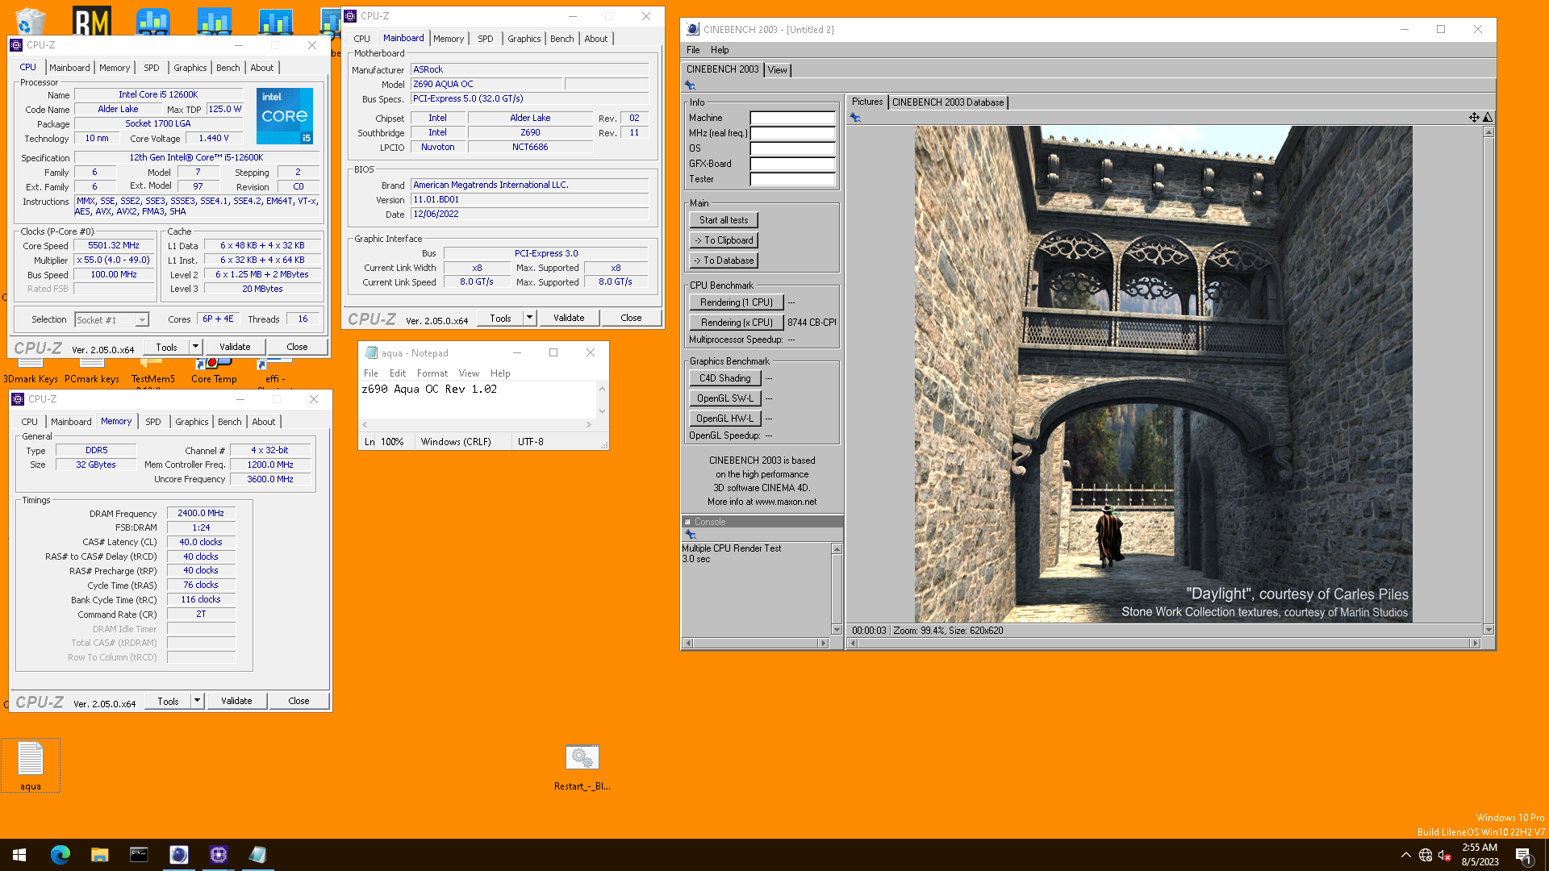The width and height of the screenshot is (1549, 871).
Task: Open the Socket #1 selection dropdown
Action: point(112,320)
